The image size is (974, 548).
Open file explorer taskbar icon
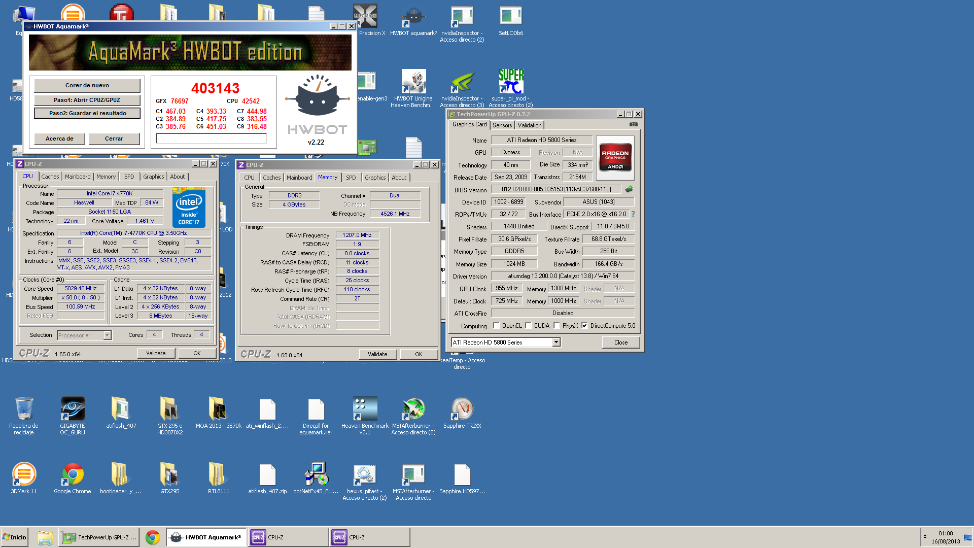click(45, 537)
